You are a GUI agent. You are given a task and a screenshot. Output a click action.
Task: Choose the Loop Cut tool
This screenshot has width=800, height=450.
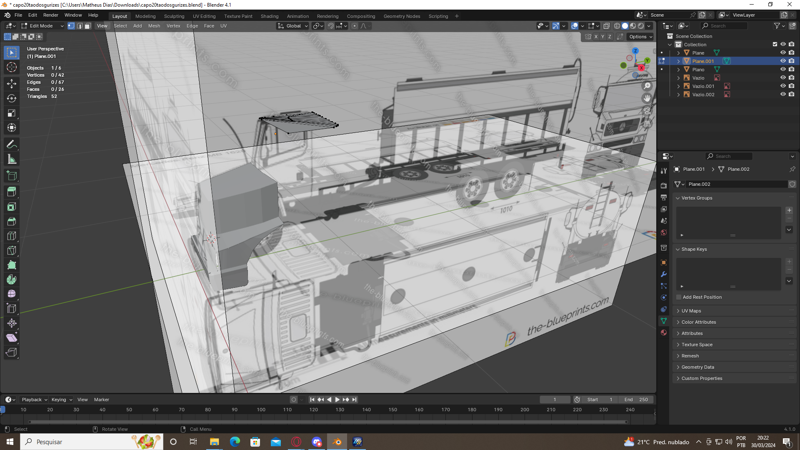(x=12, y=236)
